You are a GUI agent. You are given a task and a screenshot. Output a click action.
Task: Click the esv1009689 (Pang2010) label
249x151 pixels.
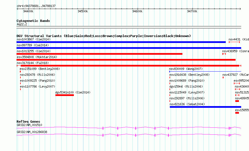[187, 81]
